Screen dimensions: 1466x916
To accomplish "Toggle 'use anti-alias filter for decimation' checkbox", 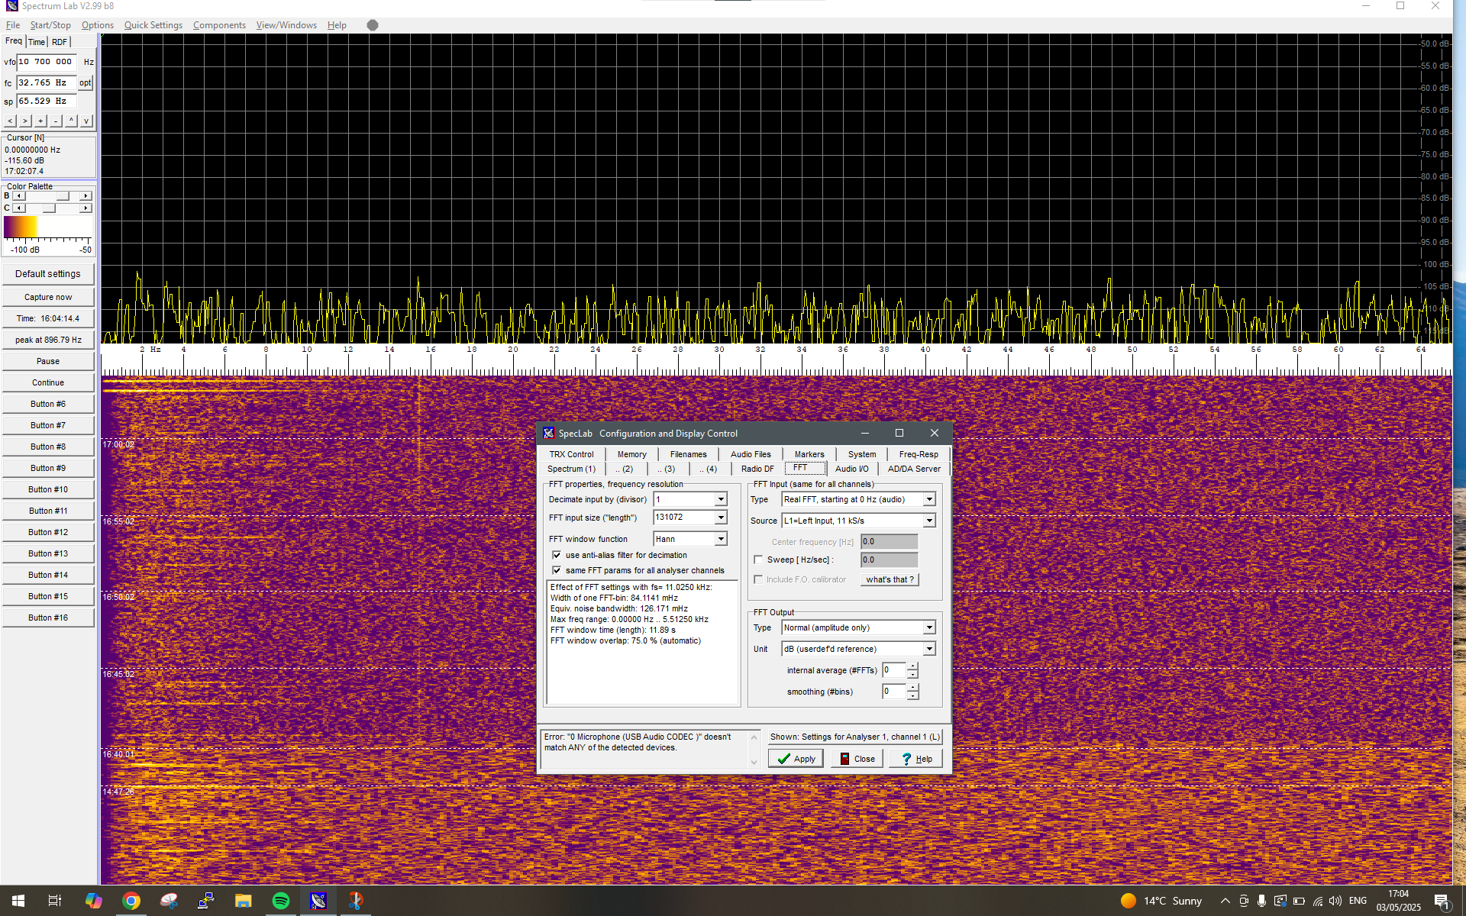I will [x=557, y=555].
